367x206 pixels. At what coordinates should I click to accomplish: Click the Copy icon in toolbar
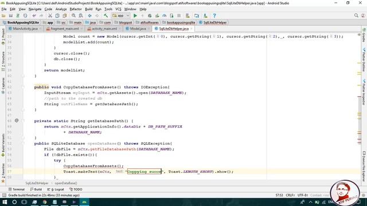[x=57, y=15]
